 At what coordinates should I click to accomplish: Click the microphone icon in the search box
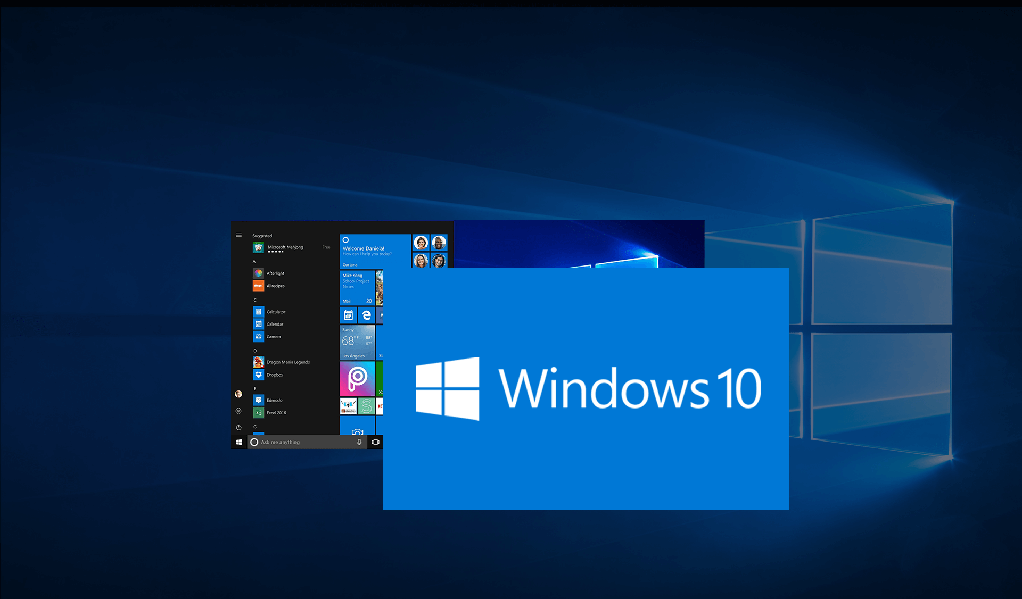(359, 442)
